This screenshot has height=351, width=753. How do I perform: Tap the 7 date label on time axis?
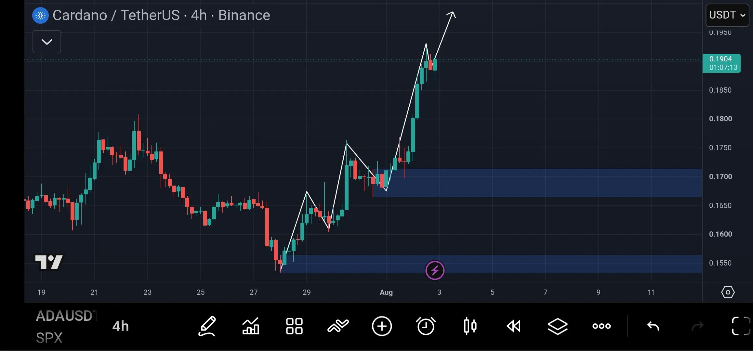pos(546,292)
